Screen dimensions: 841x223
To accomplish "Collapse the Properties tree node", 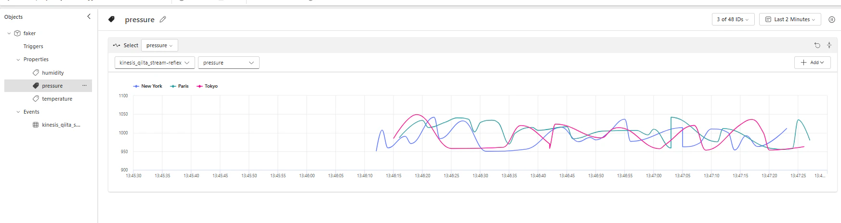I will pos(18,60).
